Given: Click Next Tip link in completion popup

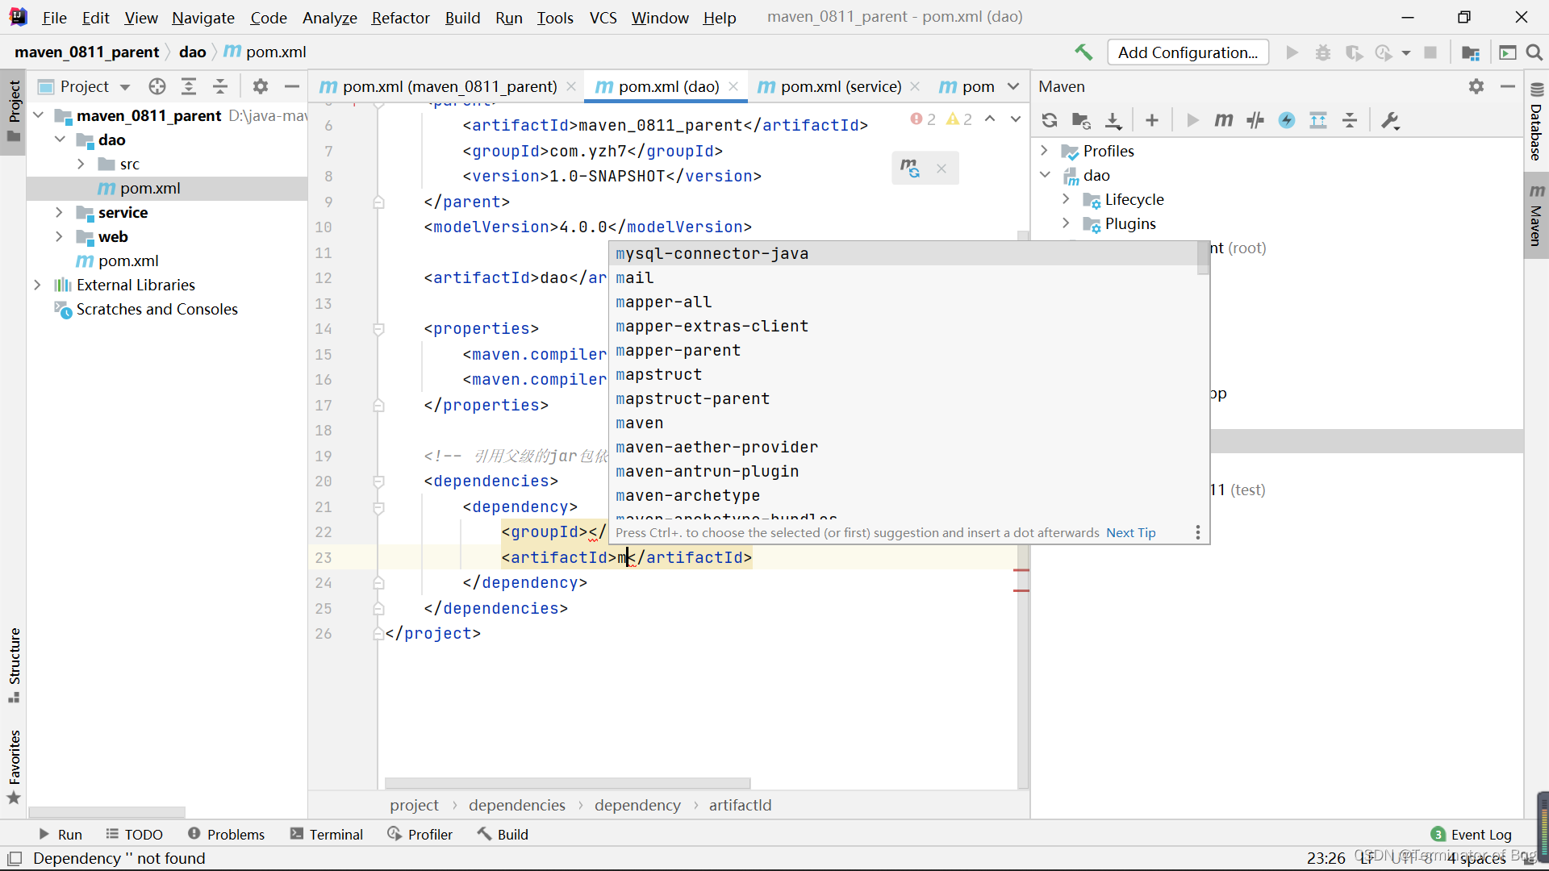Looking at the screenshot, I should tap(1130, 532).
